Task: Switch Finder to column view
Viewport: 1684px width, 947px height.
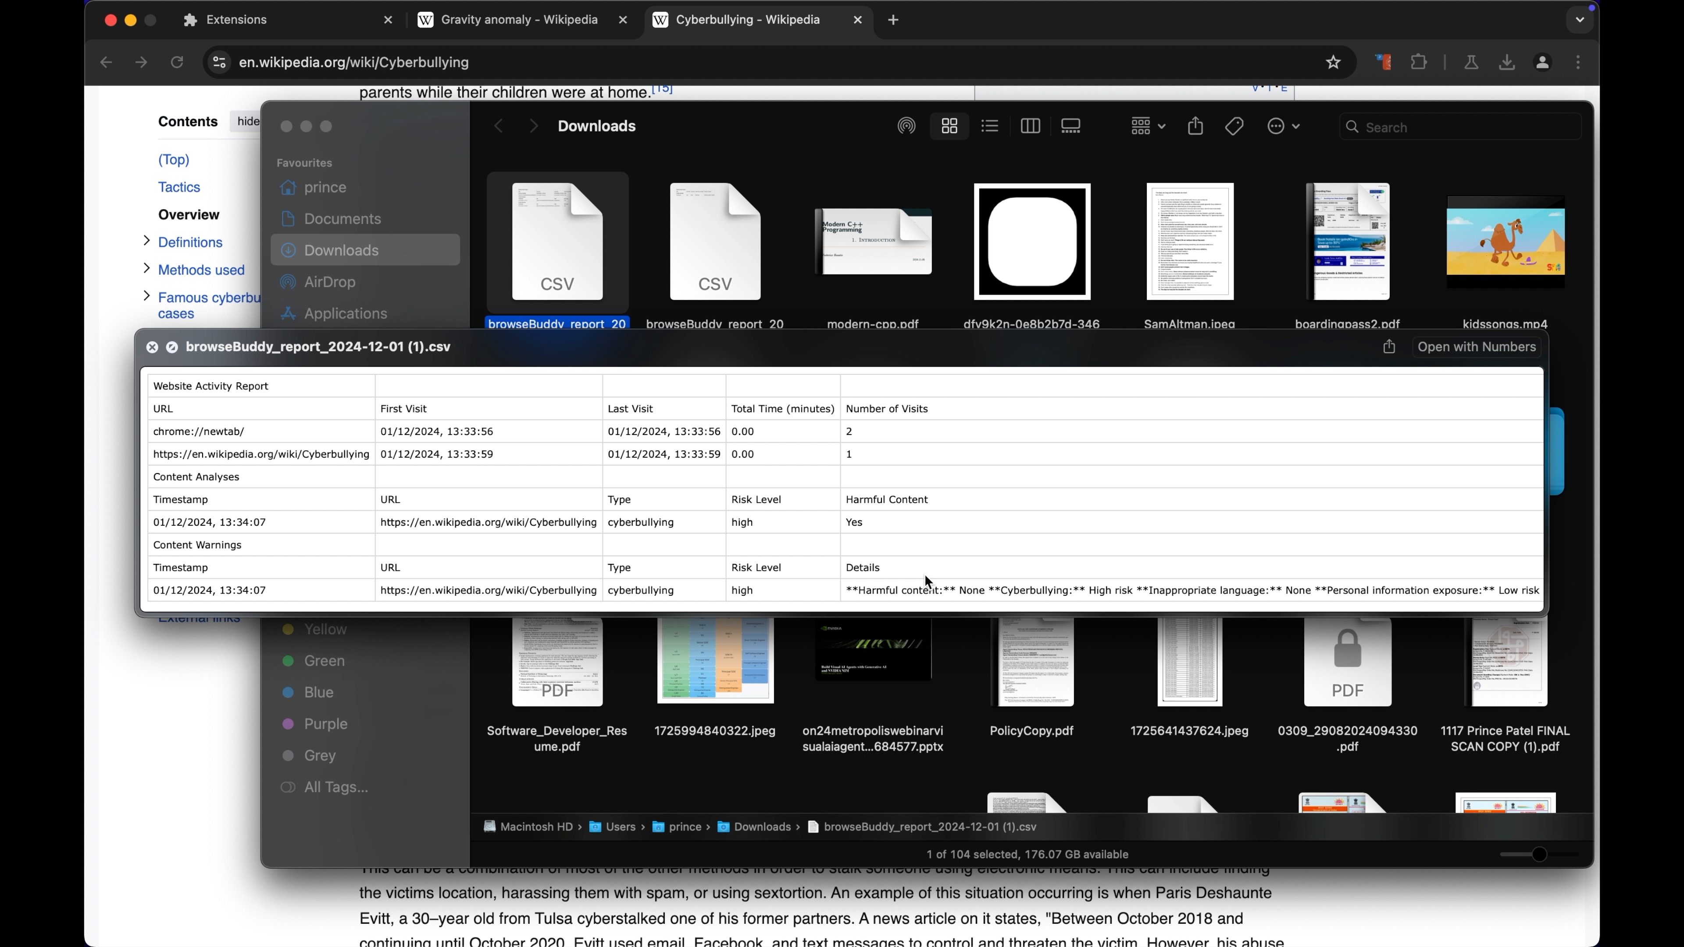Action: pyautogui.click(x=1030, y=126)
